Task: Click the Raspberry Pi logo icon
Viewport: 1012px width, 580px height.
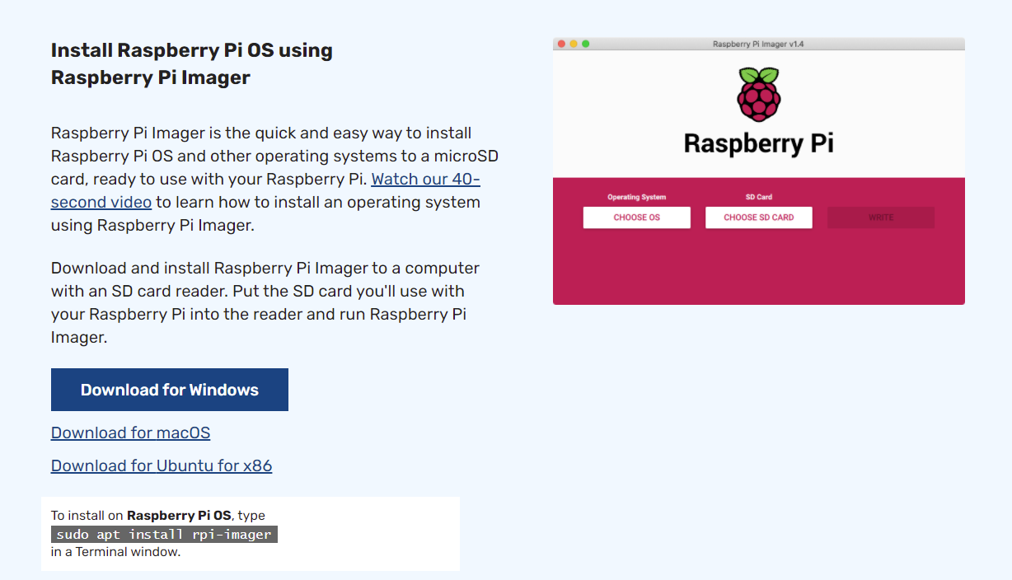Action: pos(758,95)
